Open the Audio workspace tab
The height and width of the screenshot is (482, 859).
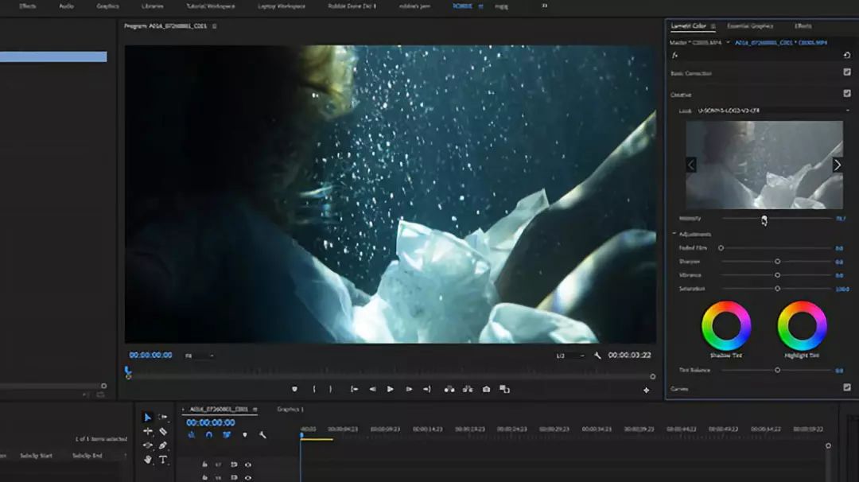coord(66,6)
